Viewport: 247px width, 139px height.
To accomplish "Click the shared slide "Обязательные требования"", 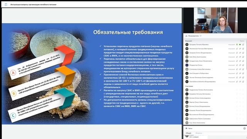I will click(92, 74).
